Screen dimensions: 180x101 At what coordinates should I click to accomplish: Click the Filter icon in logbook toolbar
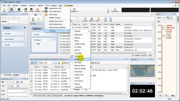coord(105,19)
